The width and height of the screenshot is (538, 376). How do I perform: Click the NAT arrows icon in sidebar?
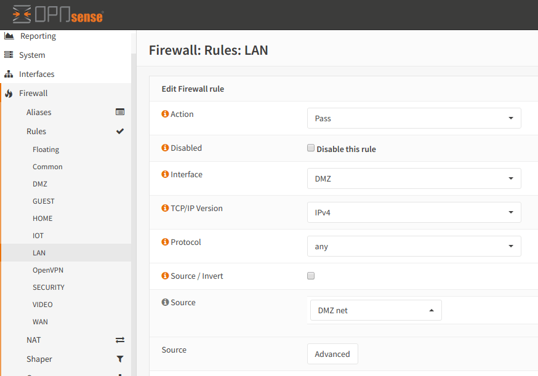click(120, 340)
